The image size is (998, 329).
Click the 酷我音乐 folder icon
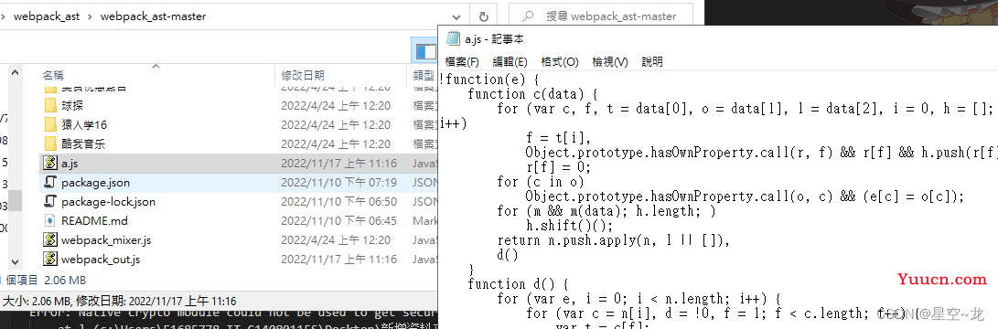[x=50, y=143]
